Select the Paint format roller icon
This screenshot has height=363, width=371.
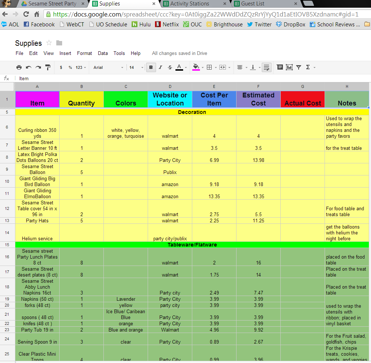pyautogui.click(x=48, y=67)
